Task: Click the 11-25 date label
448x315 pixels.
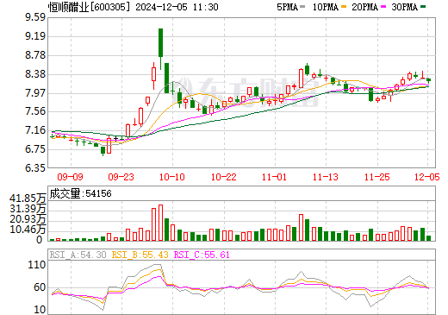Action: 376,177
